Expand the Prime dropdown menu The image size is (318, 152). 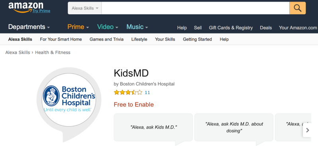tap(78, 27)
